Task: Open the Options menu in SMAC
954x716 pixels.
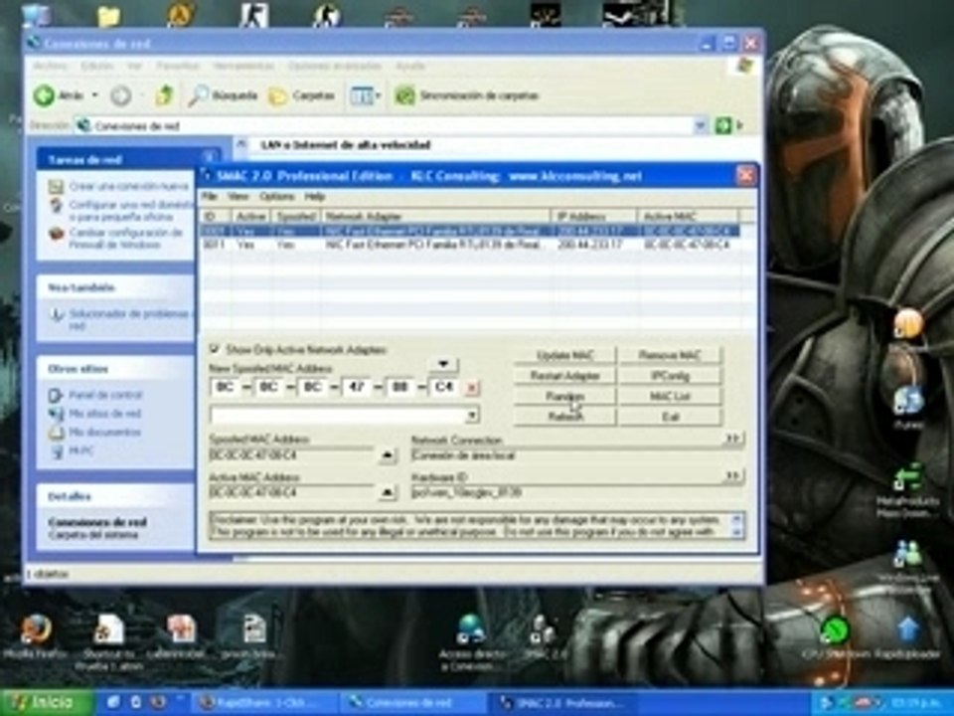Action: click(277, 197)
